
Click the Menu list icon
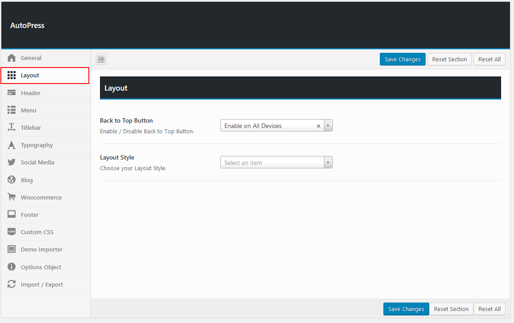(12, 110)
